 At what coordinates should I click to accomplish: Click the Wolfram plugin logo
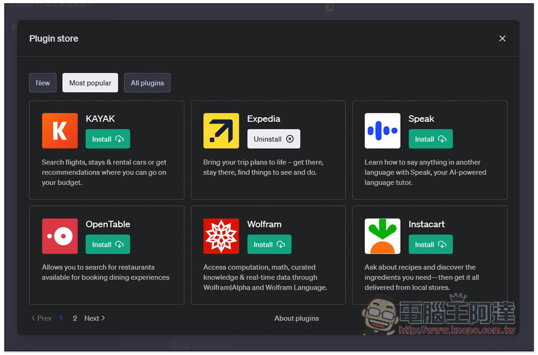[x=221, y=236]
